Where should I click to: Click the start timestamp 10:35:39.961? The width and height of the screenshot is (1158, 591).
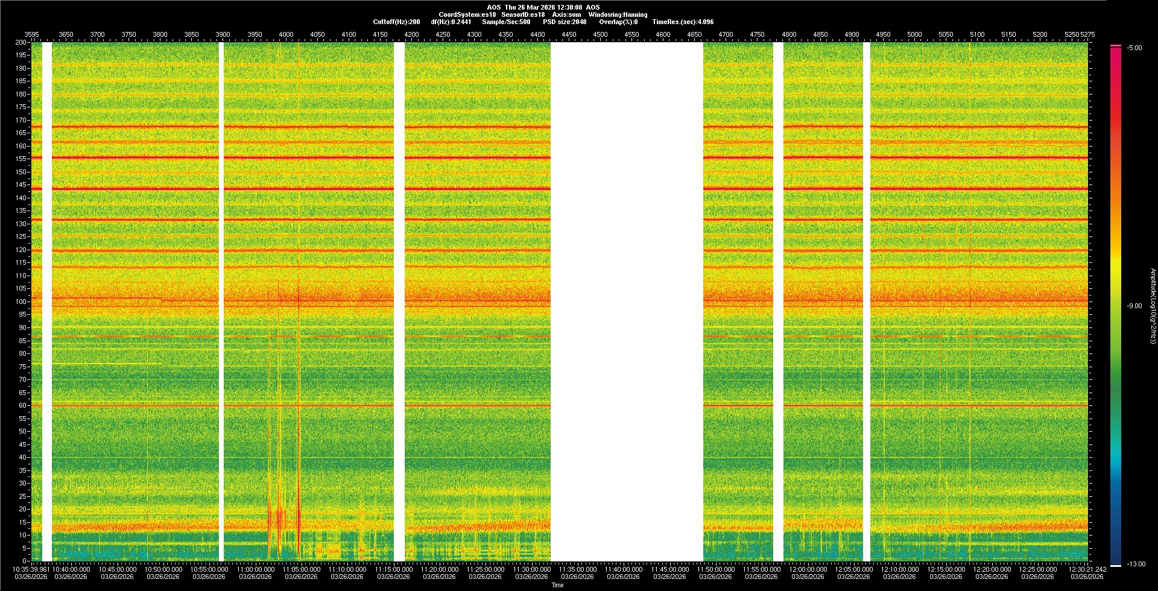31,569
